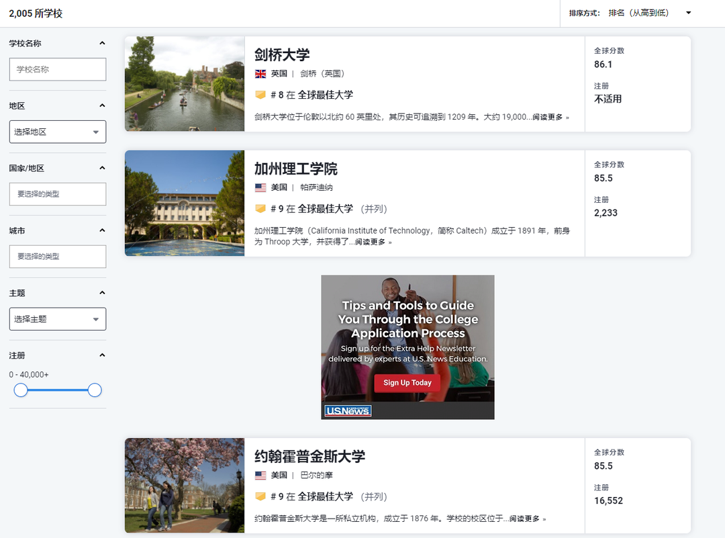Click the 国家/地区 type input field

coord(58,194)
